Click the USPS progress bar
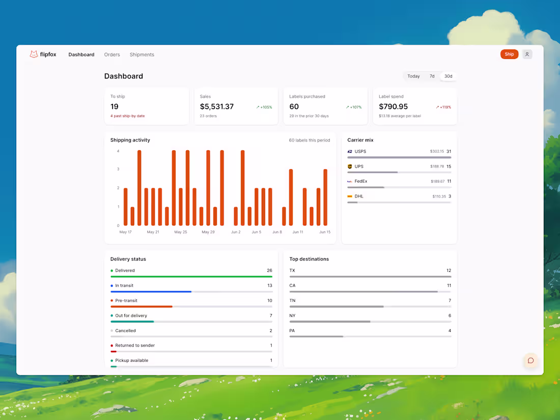Image resolution: width=560 pixels, height=420 pixels. pyautogui.click(x=399, y=157)
